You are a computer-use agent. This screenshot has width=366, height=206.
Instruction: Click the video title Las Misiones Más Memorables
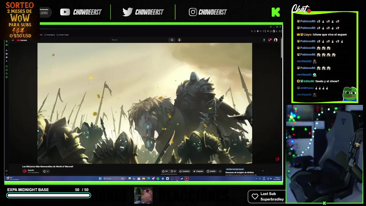point(48,167)
